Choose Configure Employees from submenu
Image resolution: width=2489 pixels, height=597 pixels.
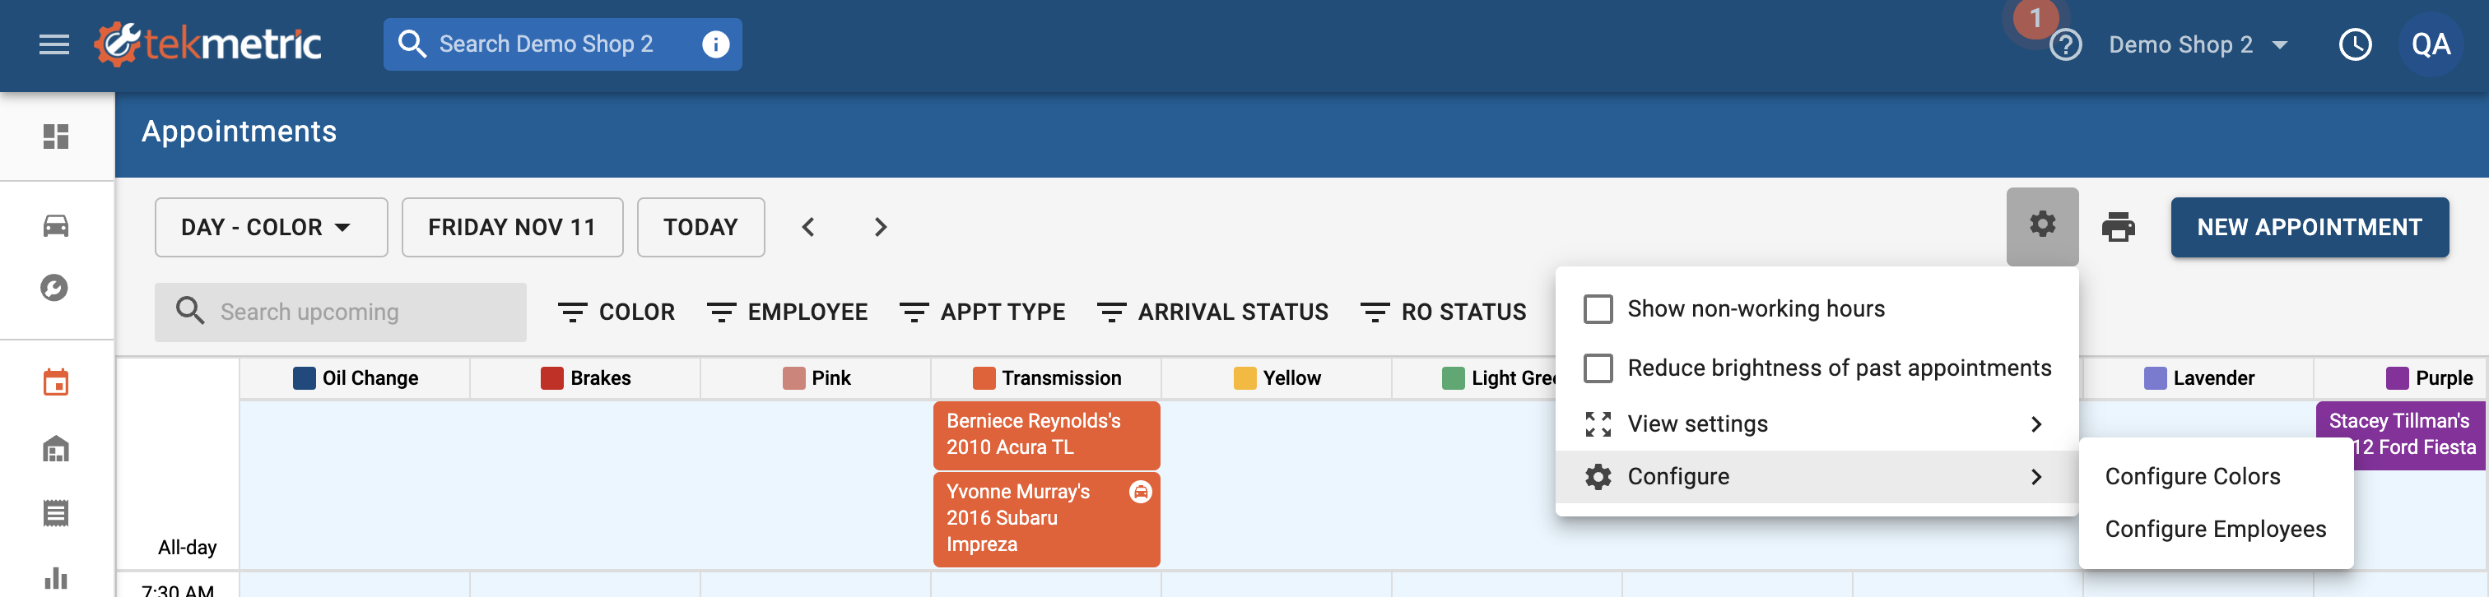pos(2215,530)
